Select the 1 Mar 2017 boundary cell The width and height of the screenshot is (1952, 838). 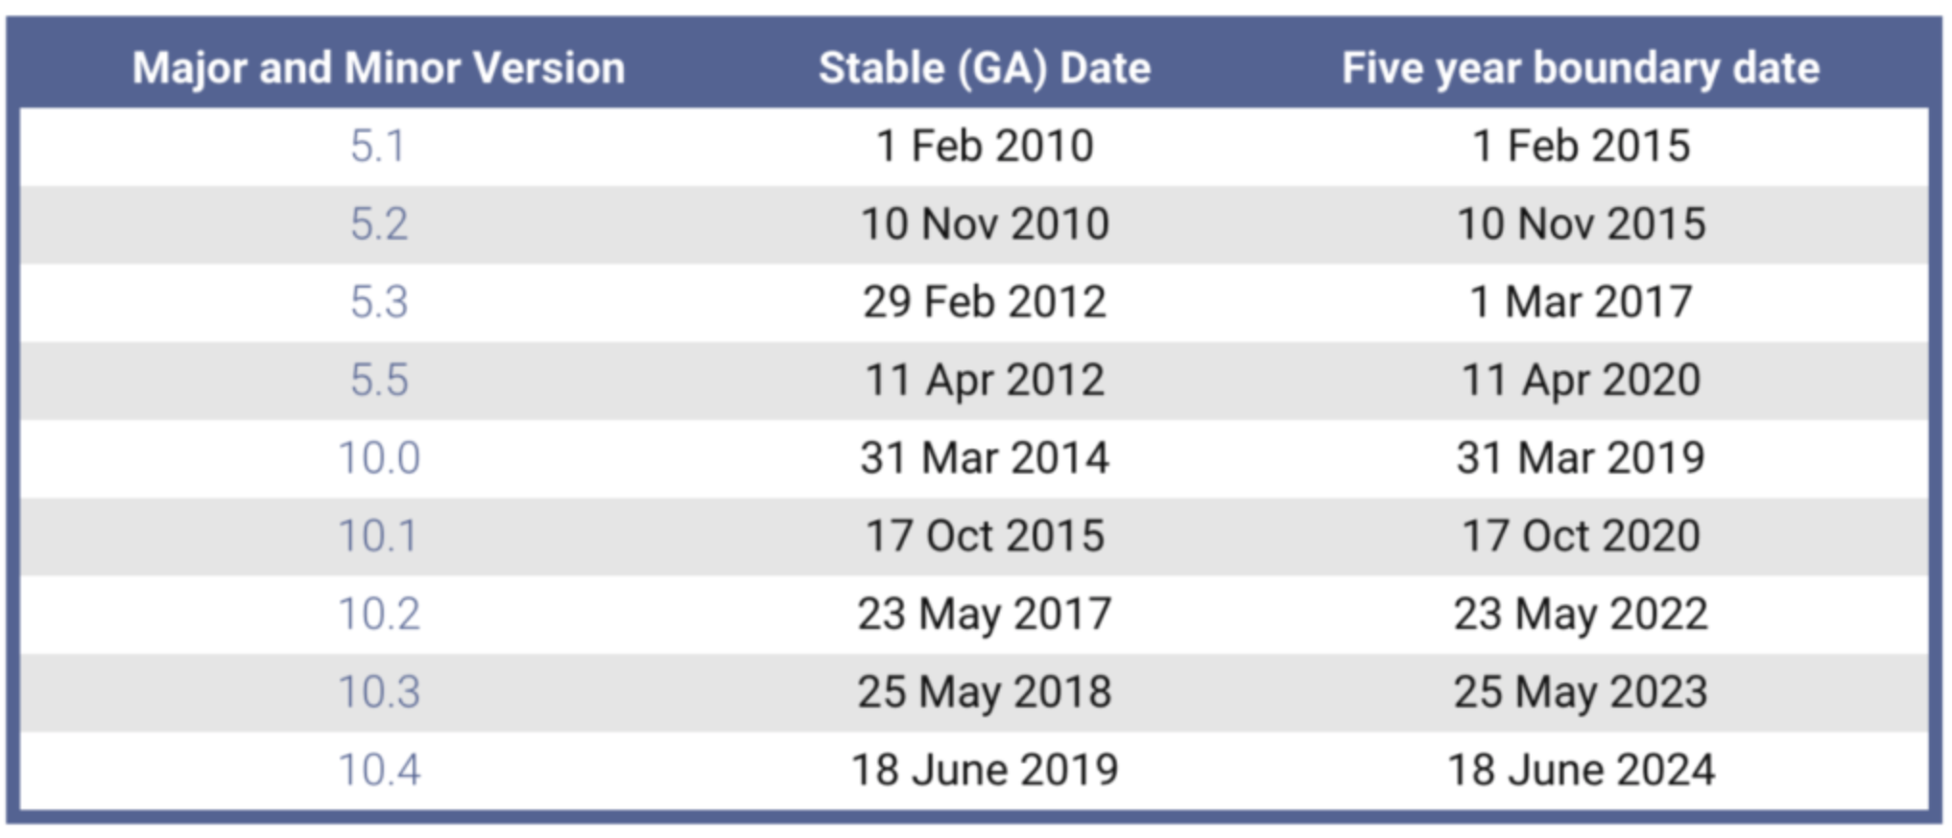pos(1581,302)
